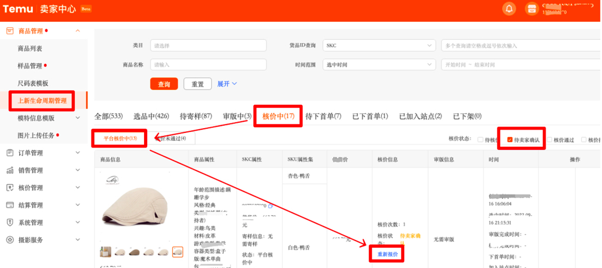Click the 系统管理 shield icon

[x=10, y=223]
